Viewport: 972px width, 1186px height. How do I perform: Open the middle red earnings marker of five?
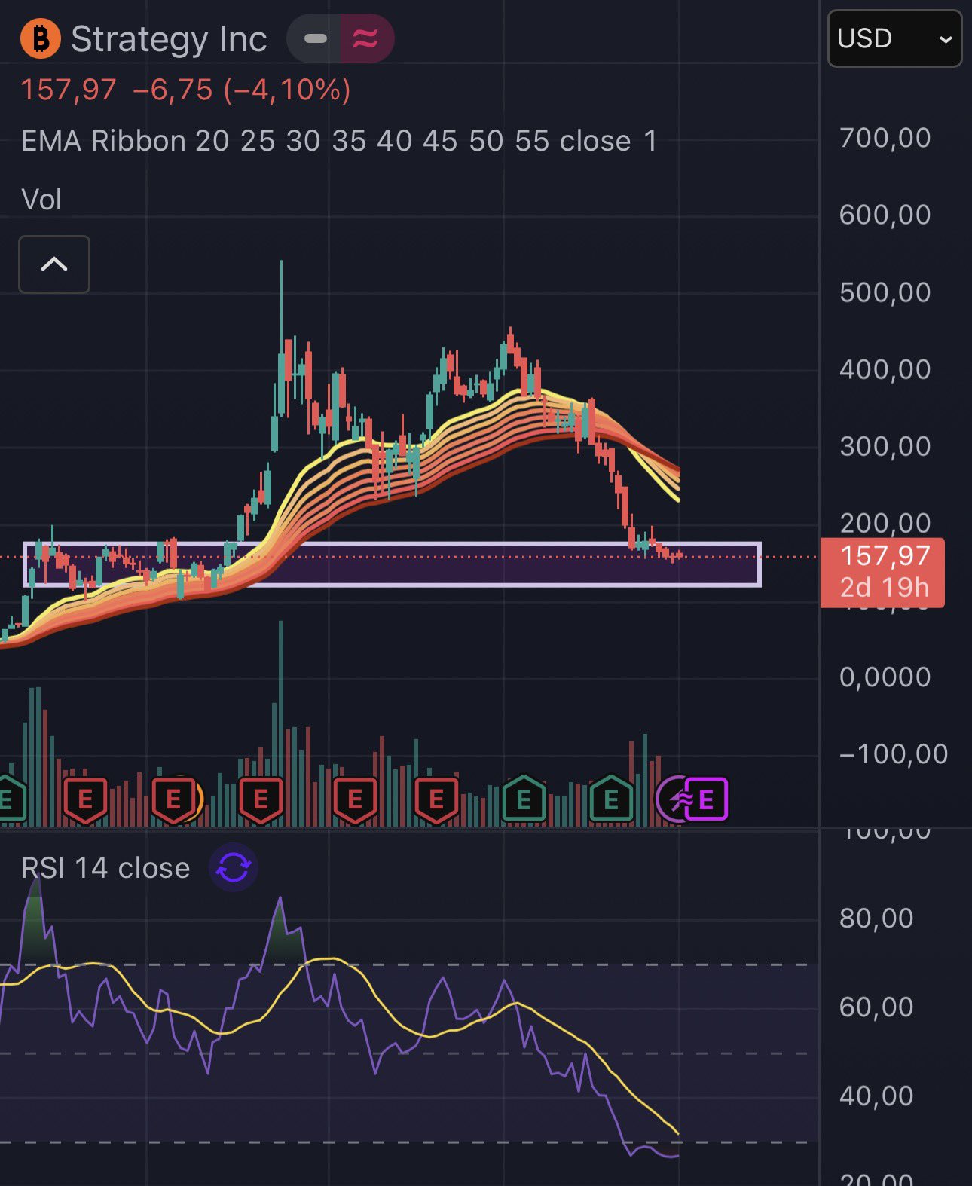[x=261, y=799]
